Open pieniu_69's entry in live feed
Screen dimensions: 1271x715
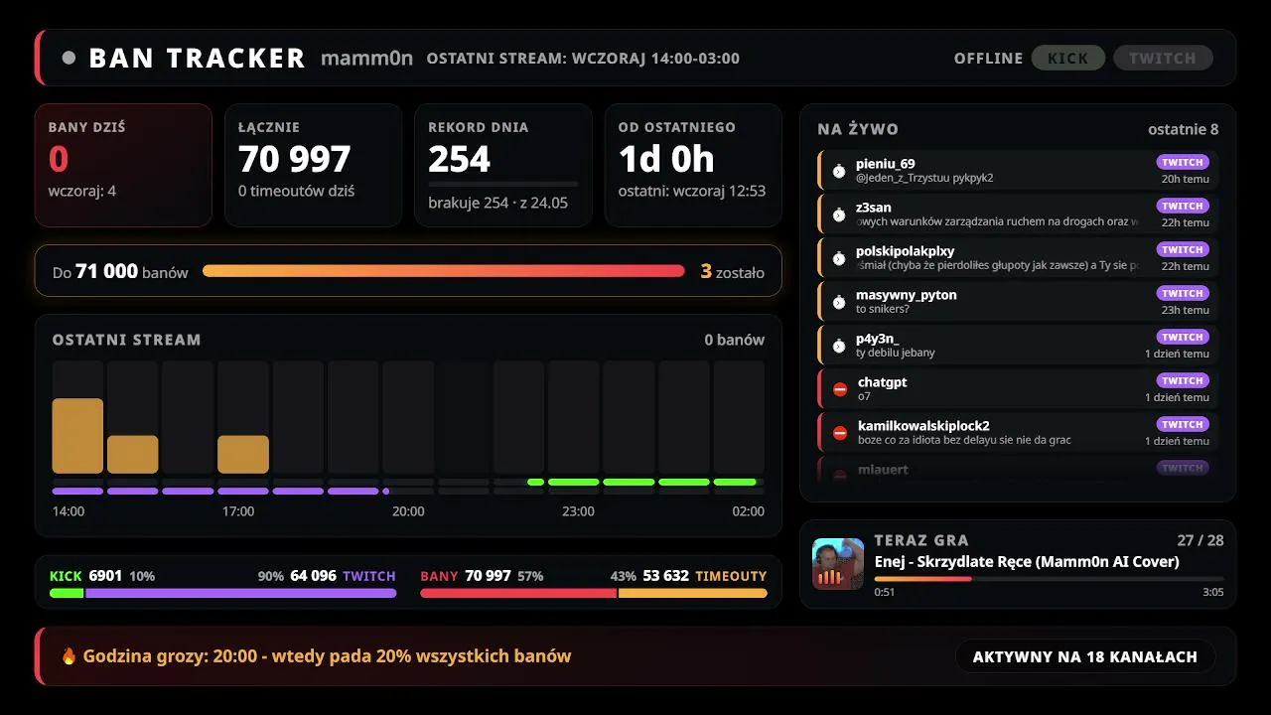(1018, 170)
